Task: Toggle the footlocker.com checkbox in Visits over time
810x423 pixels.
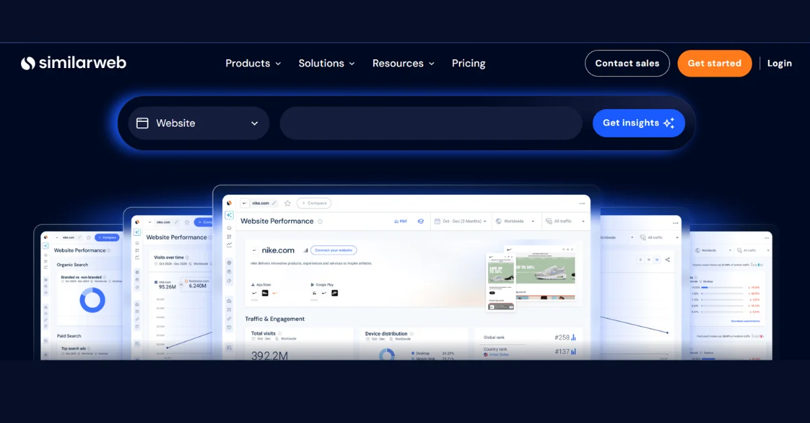Action: pos(186,281)
